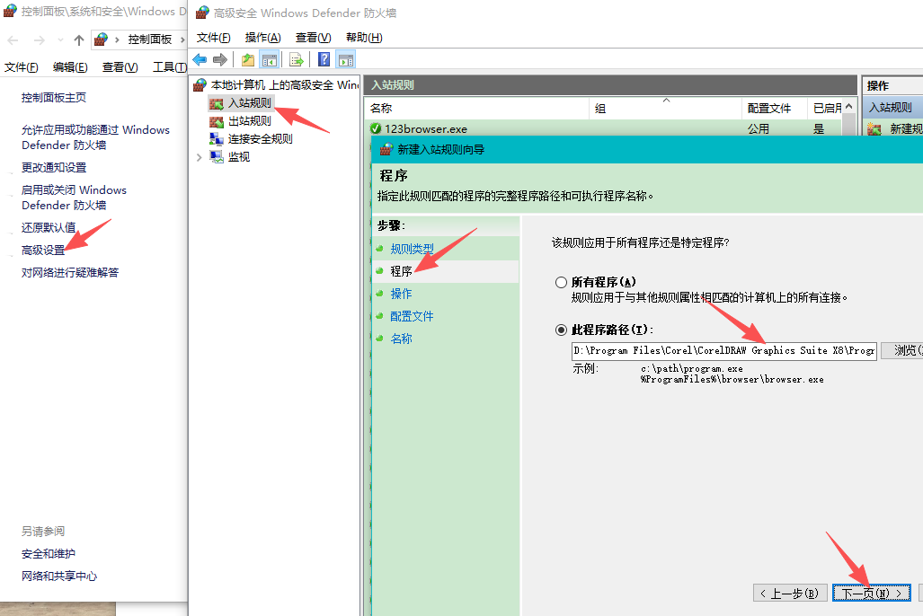Viewport: 923px width, 616px height.
Task: Open the export list tool on the toolbar
Action: (x=295, y=59)
